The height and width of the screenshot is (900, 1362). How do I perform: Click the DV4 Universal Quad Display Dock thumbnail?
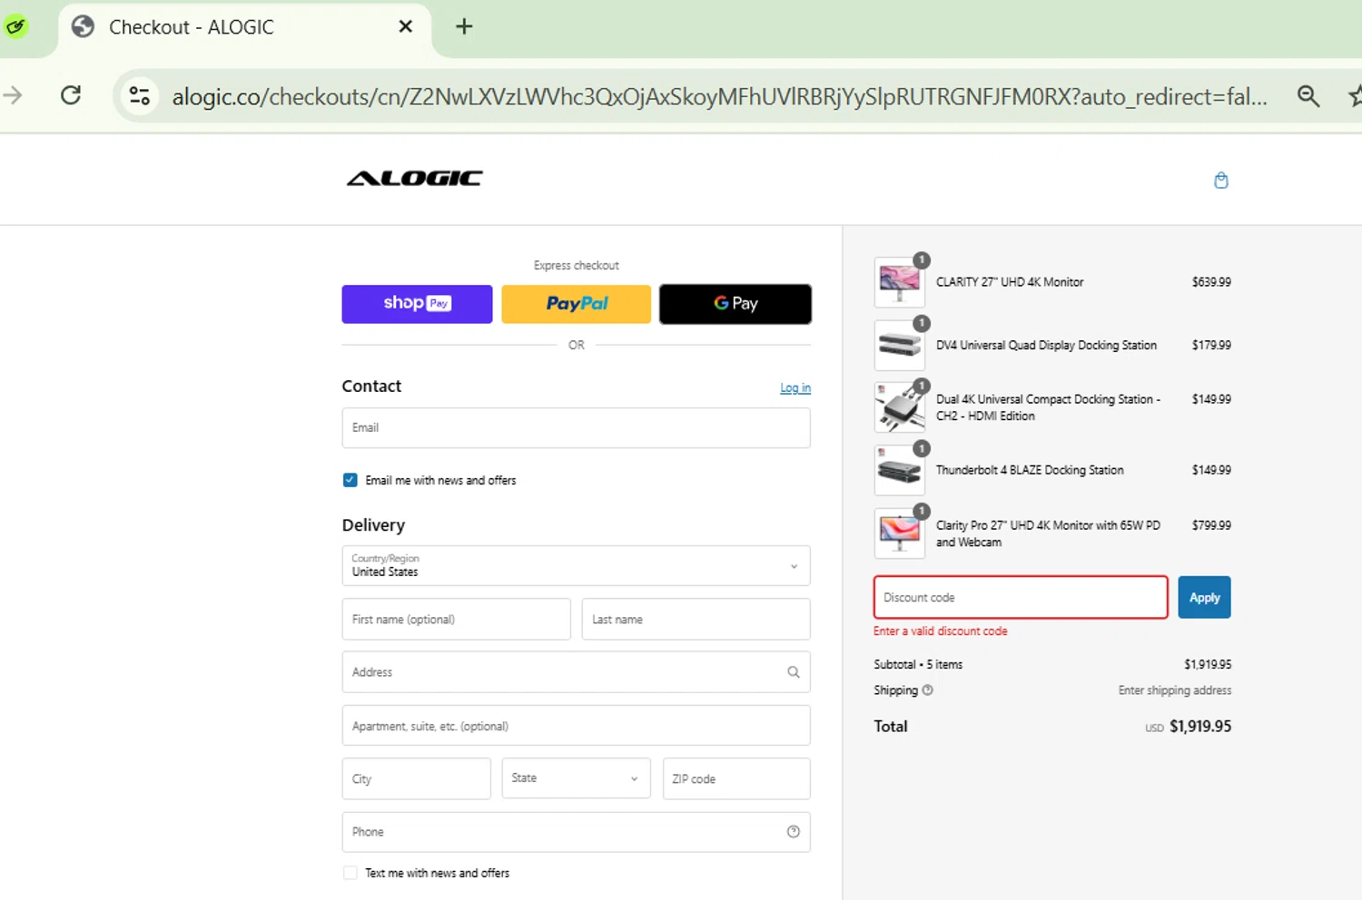tap(899, 346)
